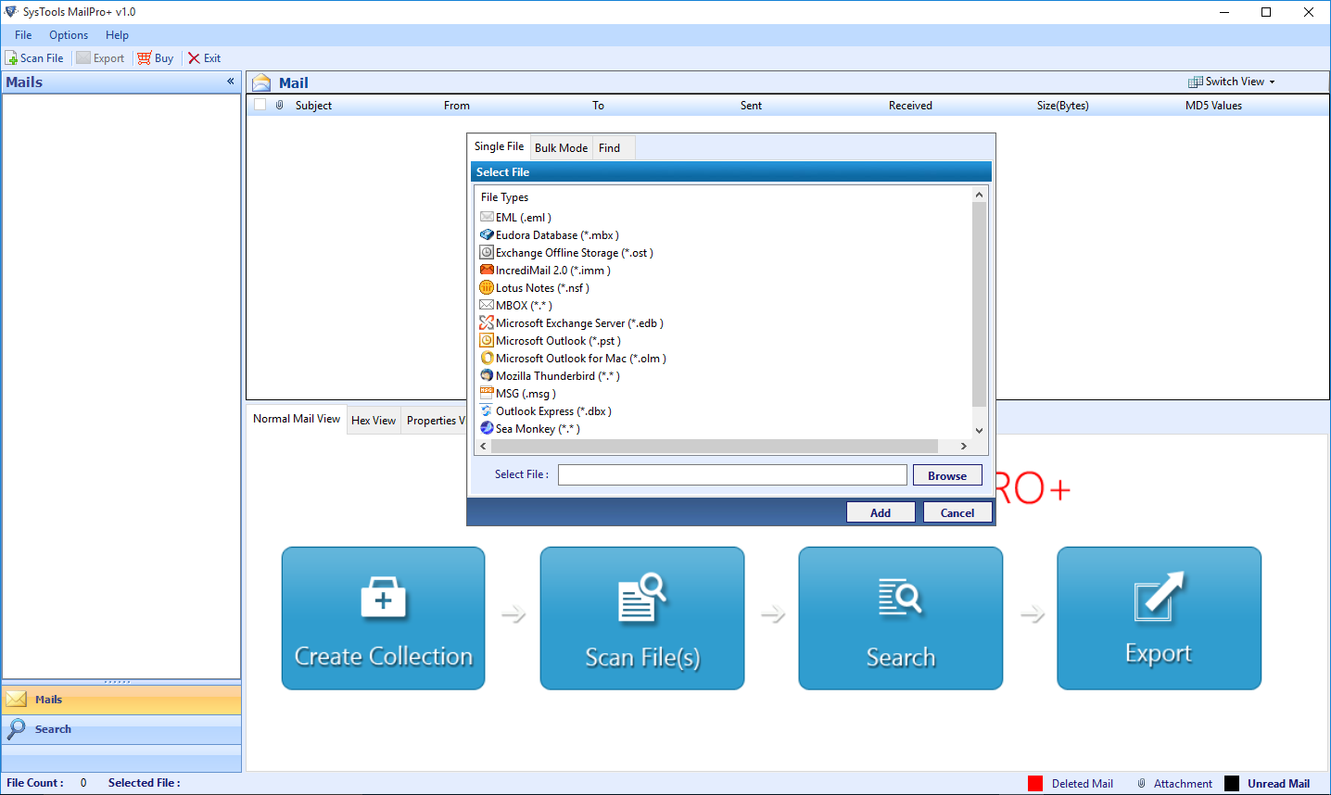Click the horizontal scroll right arrow
This screenshot has height=795, width=1331.
point(964,447)
